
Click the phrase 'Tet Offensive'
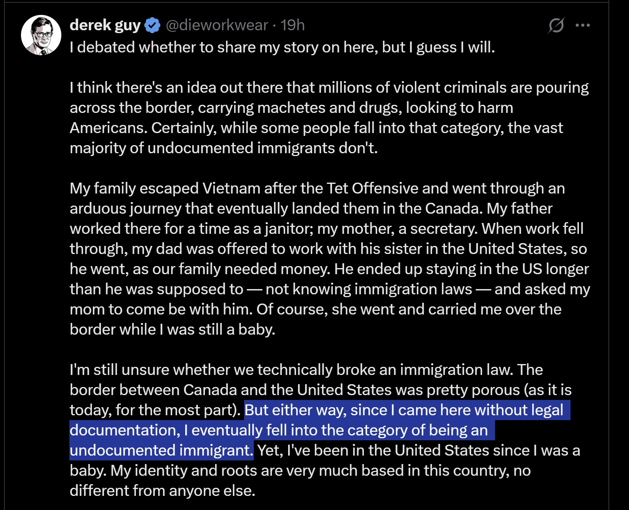coord(373,188)
